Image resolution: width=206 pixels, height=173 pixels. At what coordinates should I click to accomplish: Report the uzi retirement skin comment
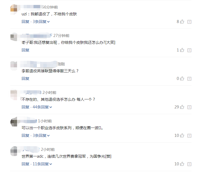click(x=189, y=22)
